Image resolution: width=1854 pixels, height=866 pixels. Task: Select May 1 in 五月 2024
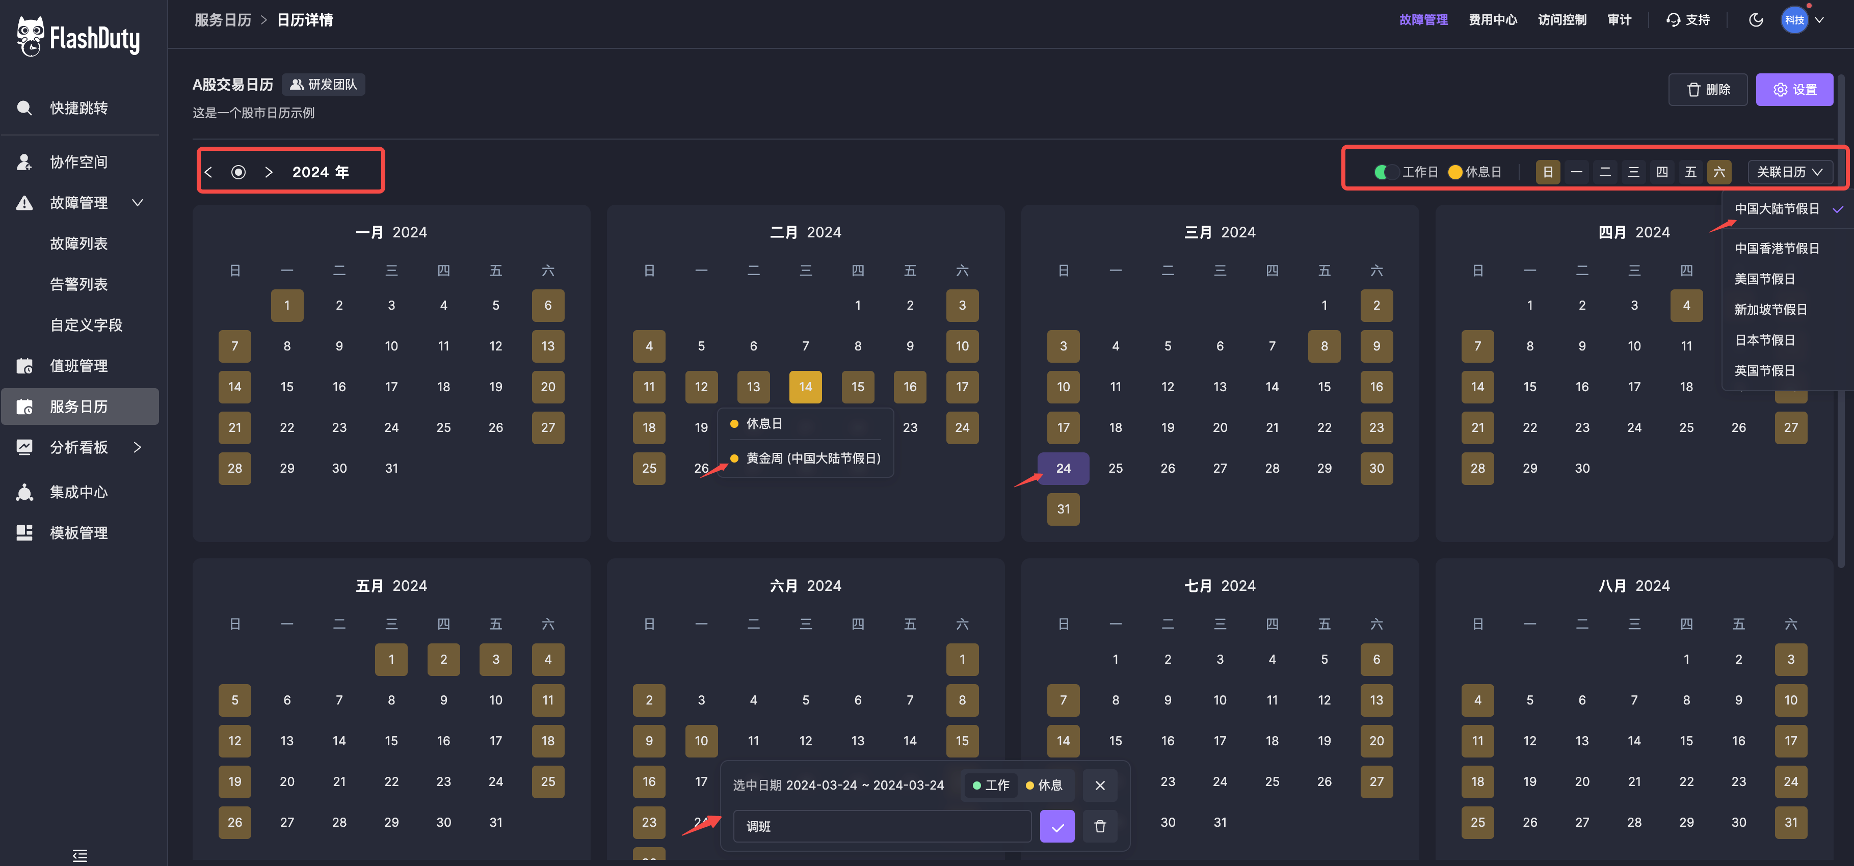(x=391, y=660)
